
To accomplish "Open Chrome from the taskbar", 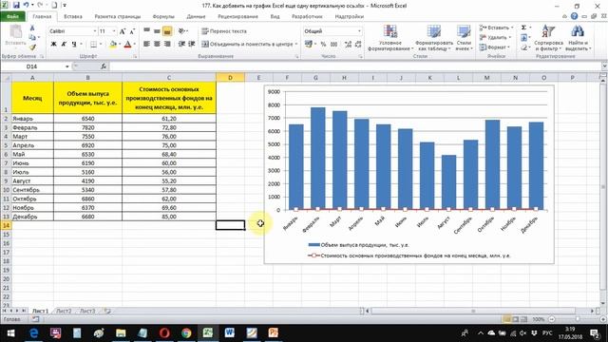I will coord(186,333).
